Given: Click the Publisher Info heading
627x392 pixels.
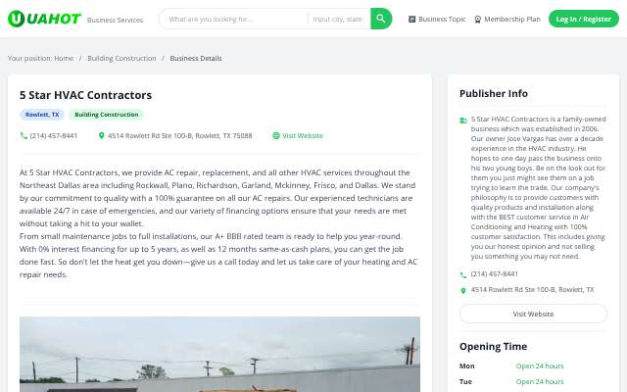Looking at the screenshot, I should pyautogui.click(x=494, y=94).
